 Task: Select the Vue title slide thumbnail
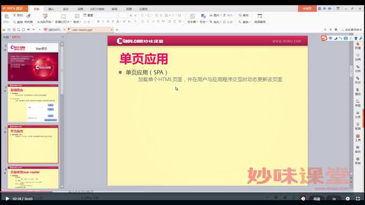(33, 62)
